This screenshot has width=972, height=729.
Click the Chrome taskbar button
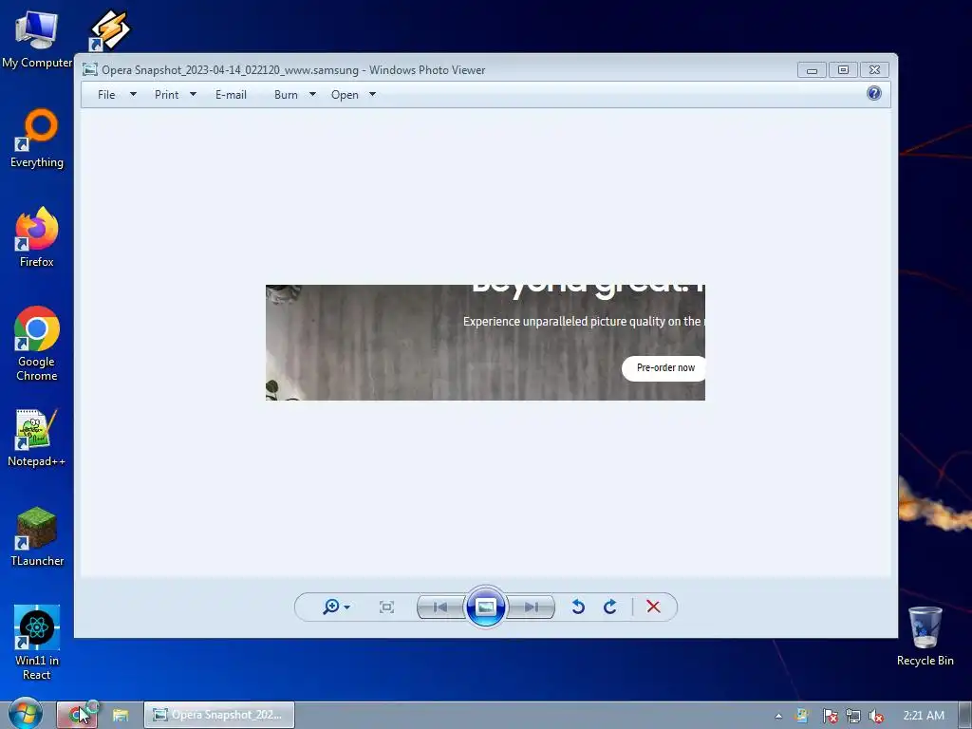click(x=77, y=715)
